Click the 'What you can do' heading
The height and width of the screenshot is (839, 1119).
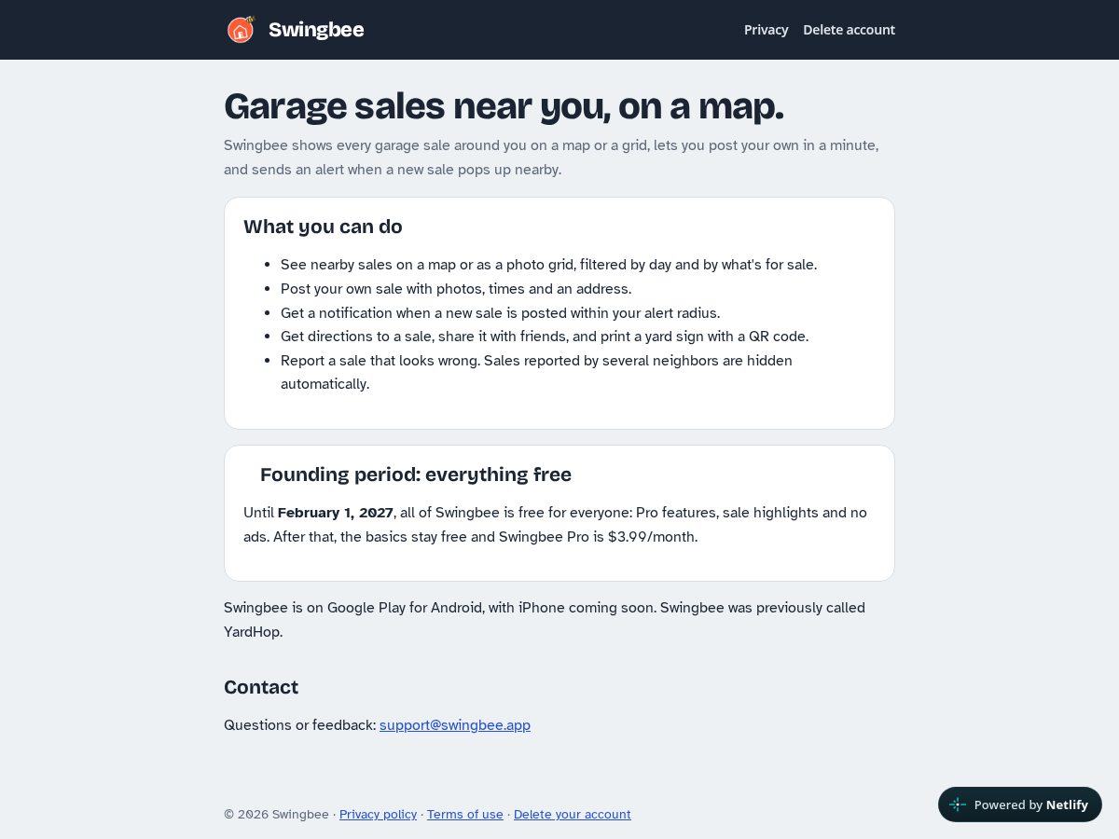coord(323,227)
